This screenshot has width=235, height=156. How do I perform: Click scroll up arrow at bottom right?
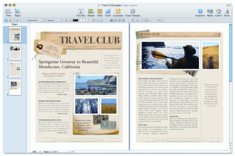(230, 145)
